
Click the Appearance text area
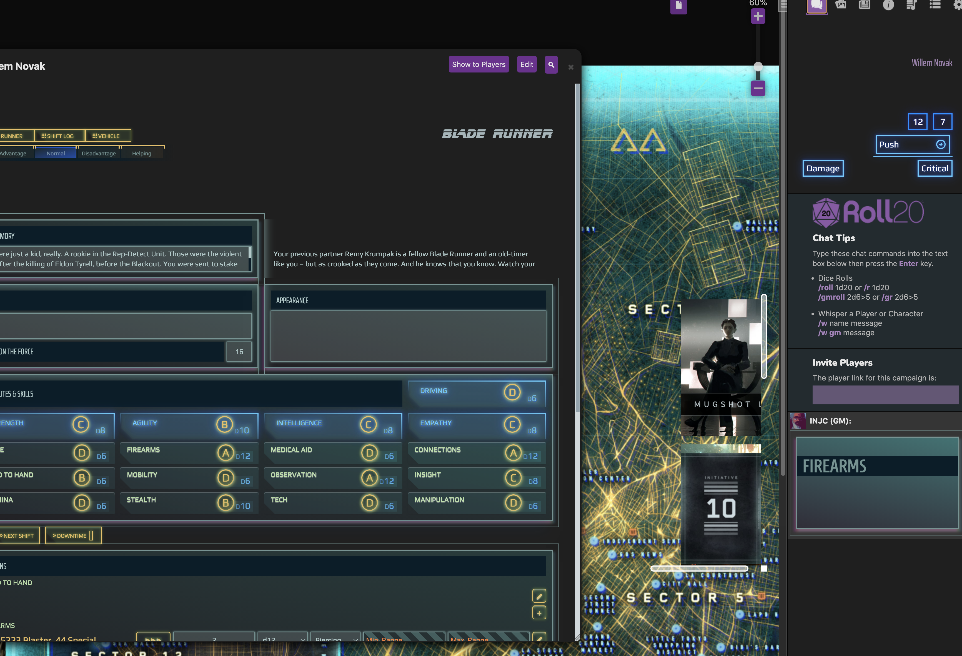click(x=408, y=337)
